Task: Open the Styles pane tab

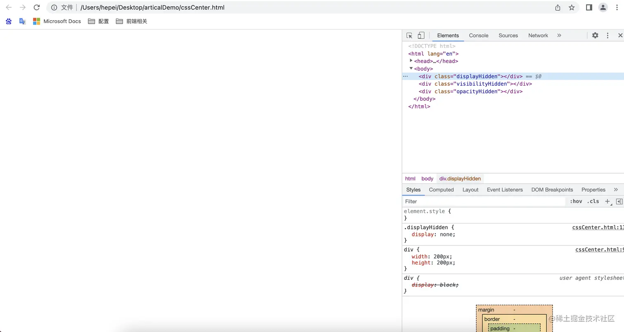Action: pos(413,190)
